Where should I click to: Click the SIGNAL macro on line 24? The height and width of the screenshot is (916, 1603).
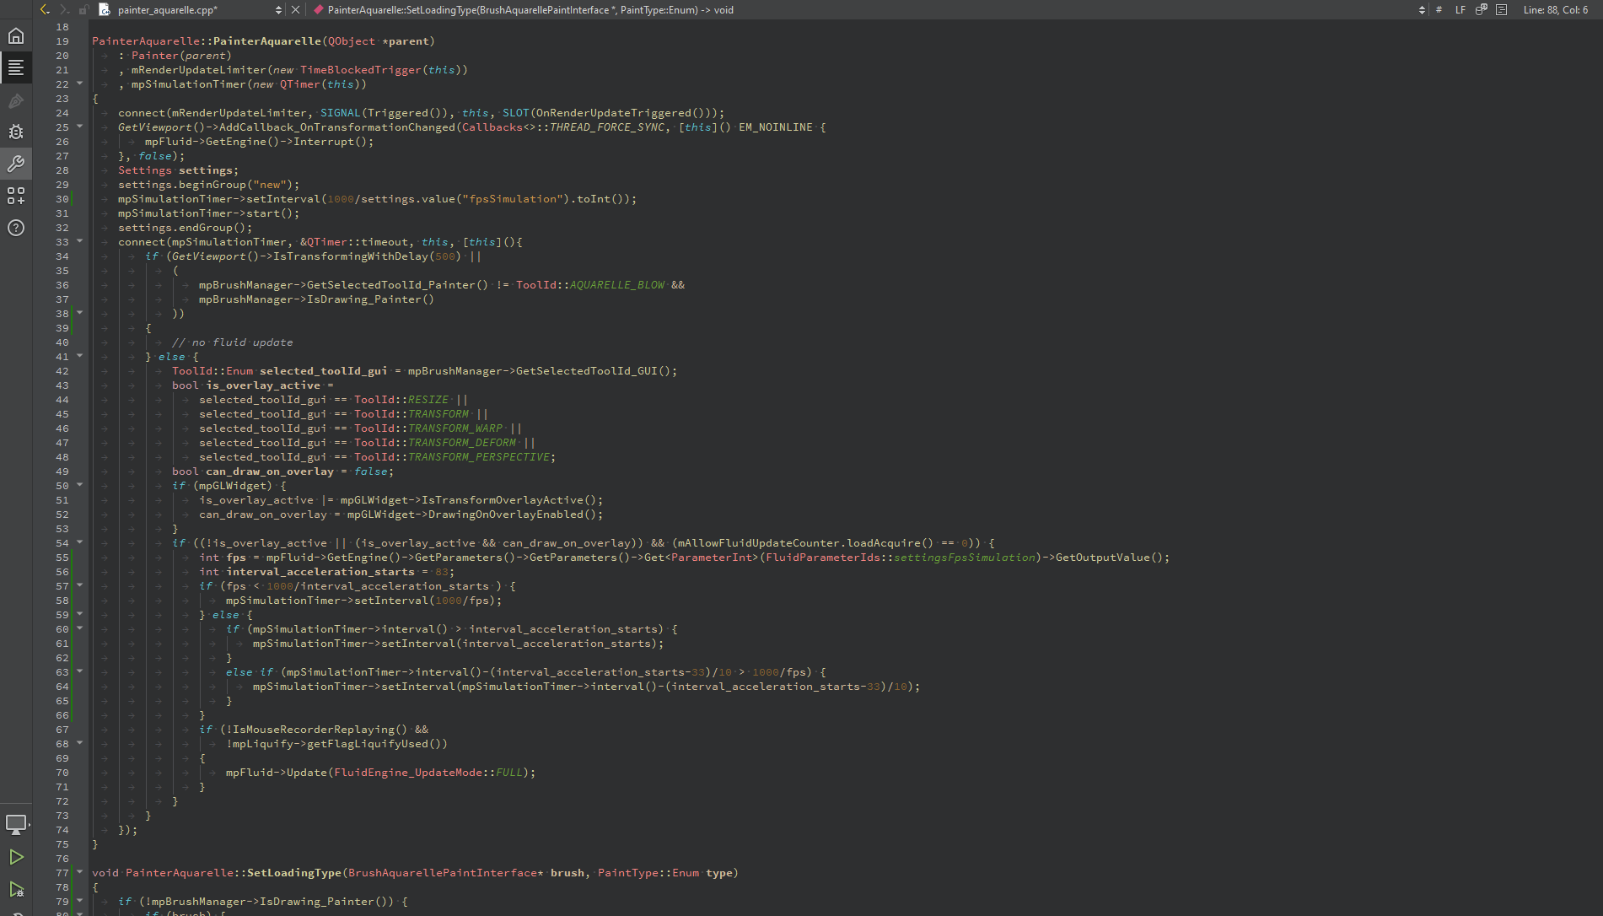341,113
